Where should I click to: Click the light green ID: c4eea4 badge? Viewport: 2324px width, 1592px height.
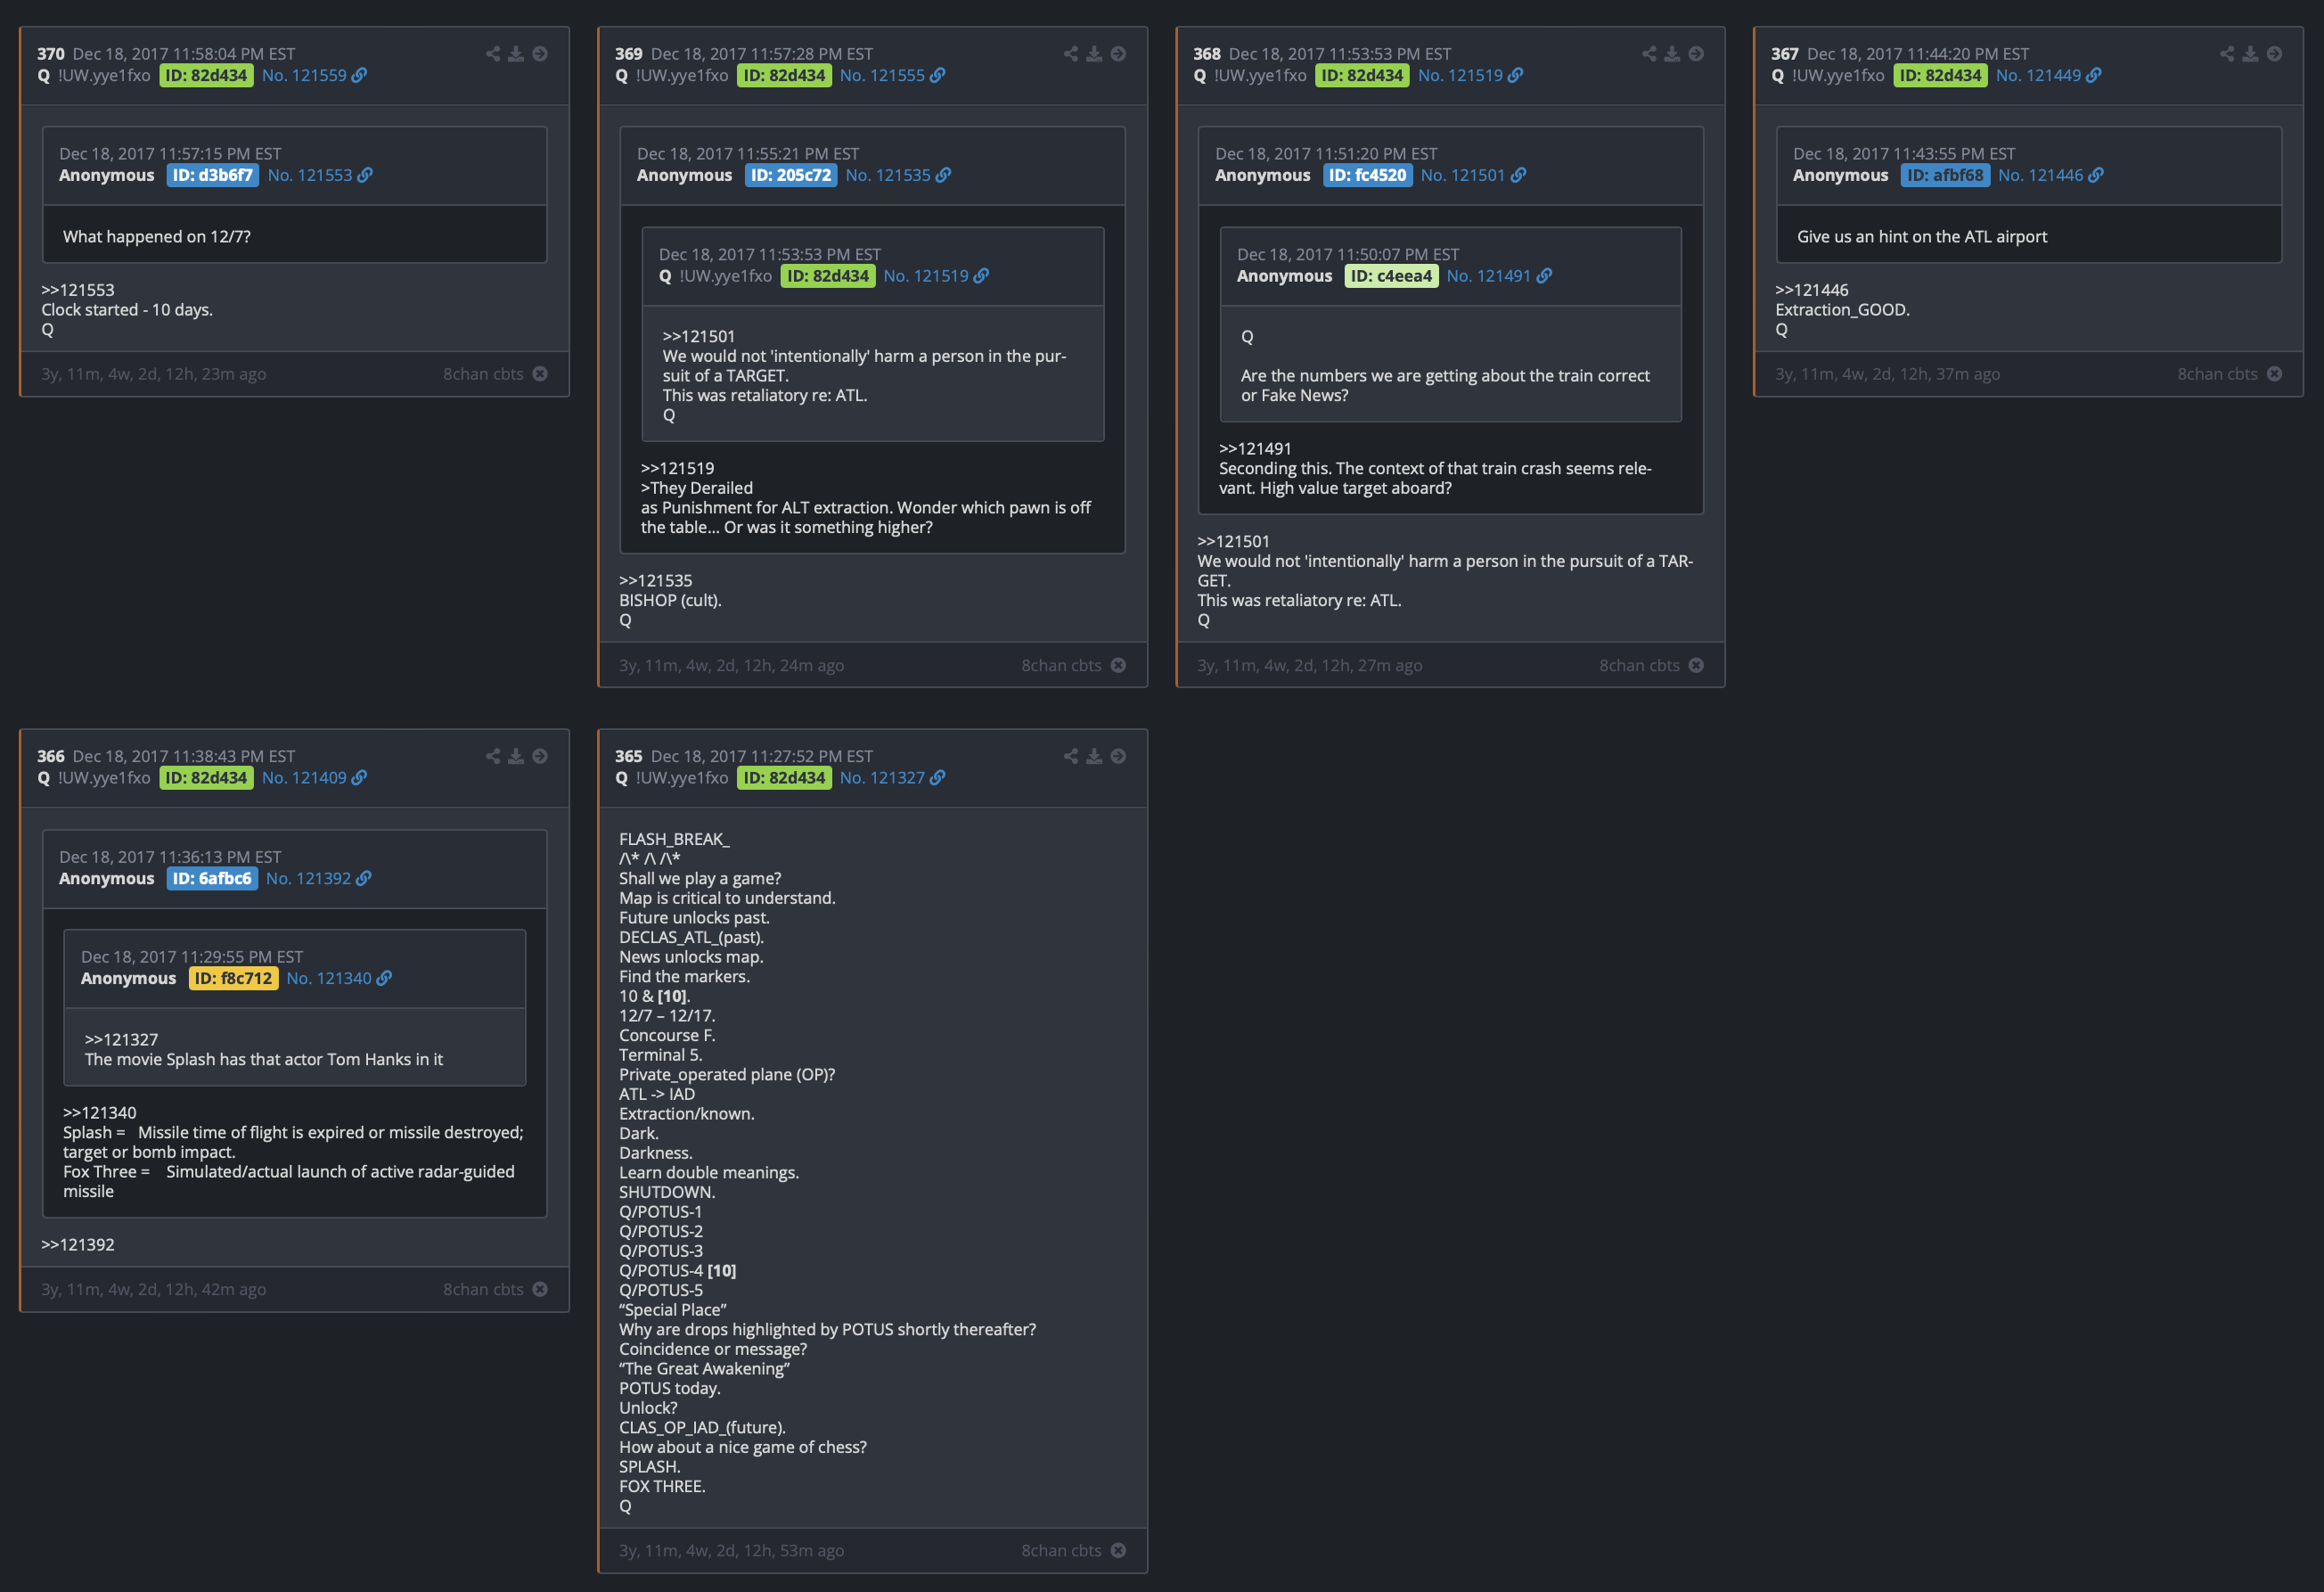pos(1391,276)
